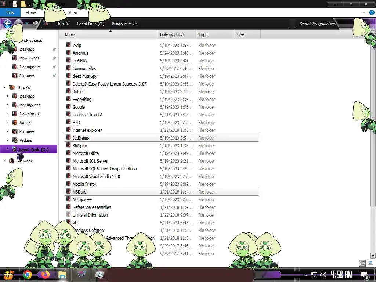Open the File menu tab
The width and height of the screenshot is (376, 282).
[10, 12]
